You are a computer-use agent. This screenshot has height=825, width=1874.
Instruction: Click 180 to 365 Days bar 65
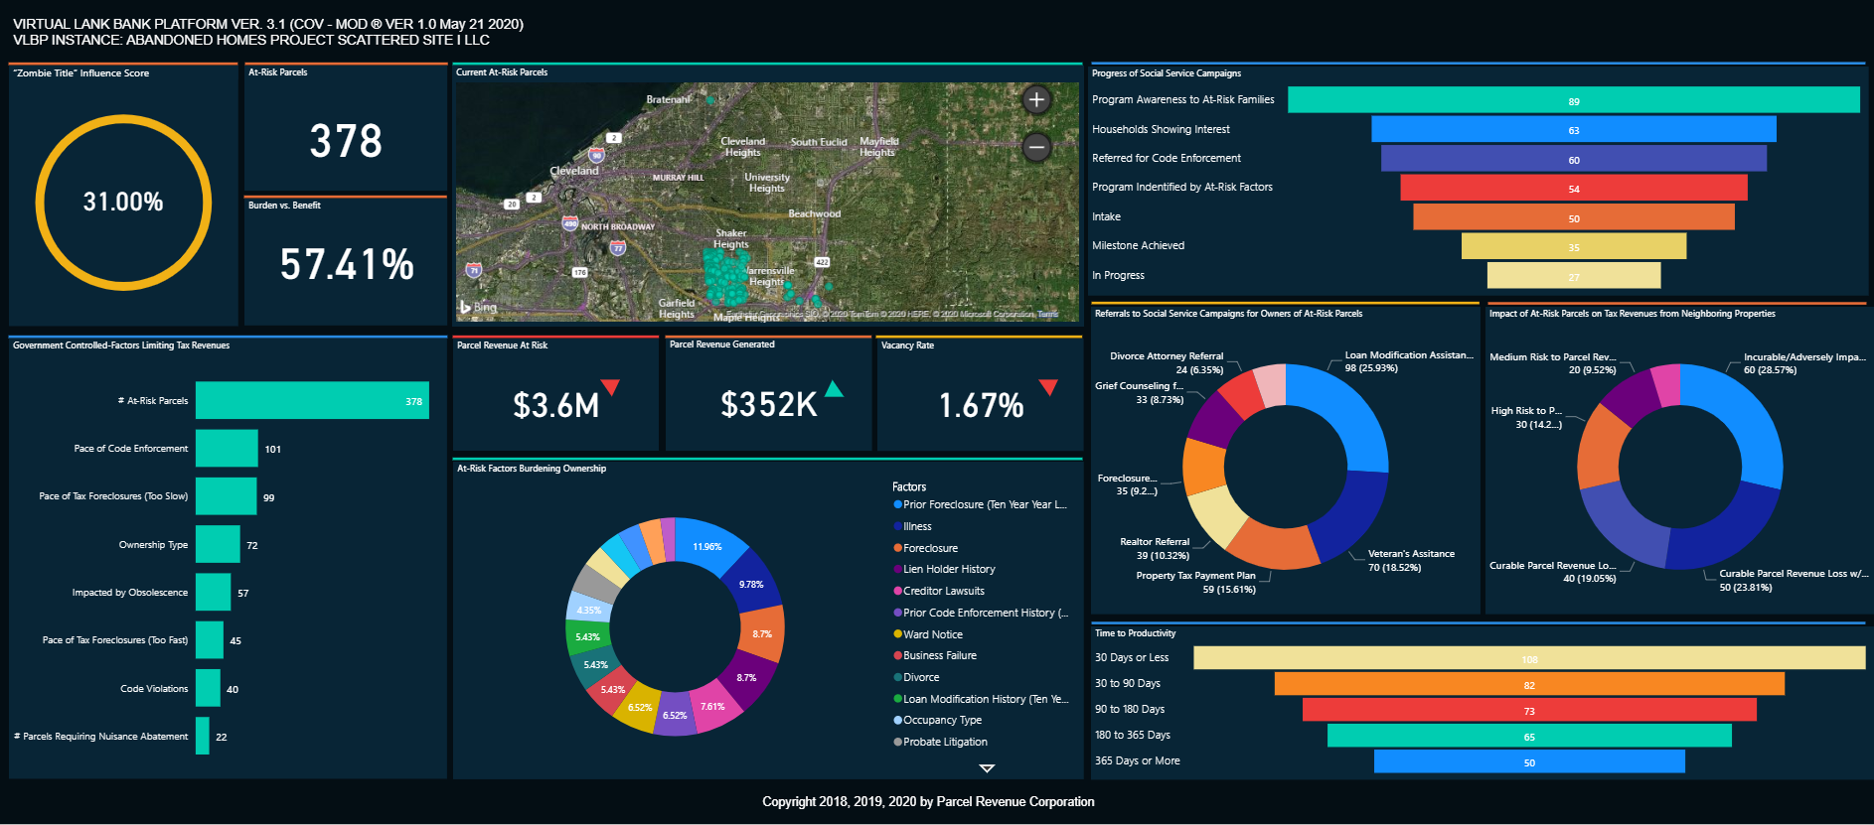tap(1529, 736)
